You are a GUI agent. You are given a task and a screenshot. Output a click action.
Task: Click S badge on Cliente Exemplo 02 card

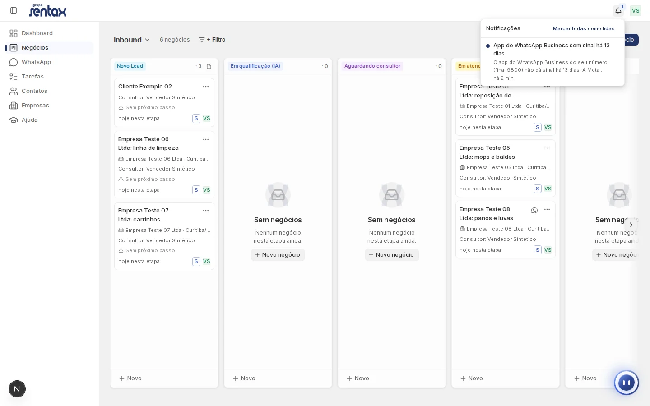(x=196, y=119)
